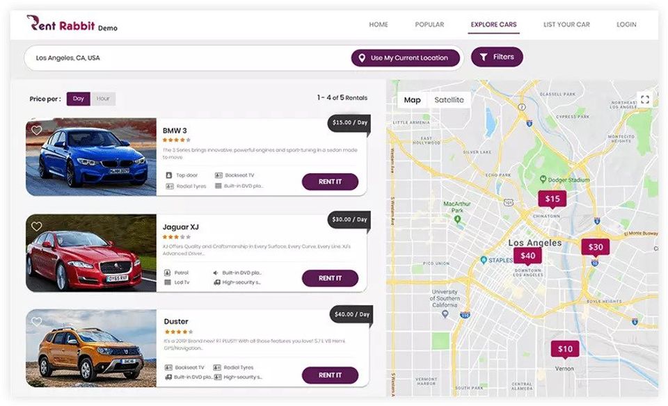Click the Petrol feature icon on Jaguar XJ
This screenshot has width=668, height=406.
click(x=168, y=273)
